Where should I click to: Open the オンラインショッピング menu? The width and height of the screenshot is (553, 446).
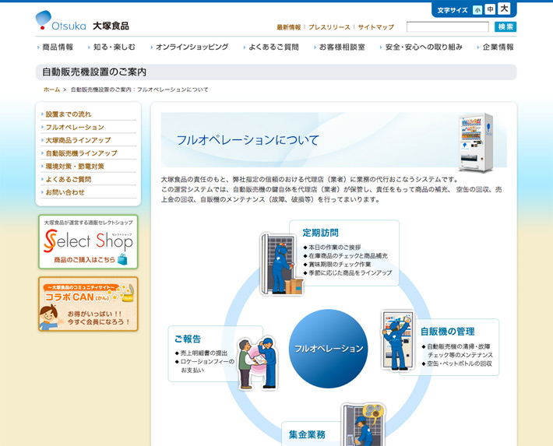pos(192,47)
